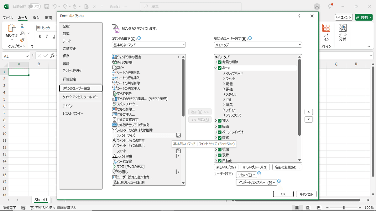376x211 pixels.
Task: Select the フォント サイズの縮小 command icon
Action: coord(114,146)
